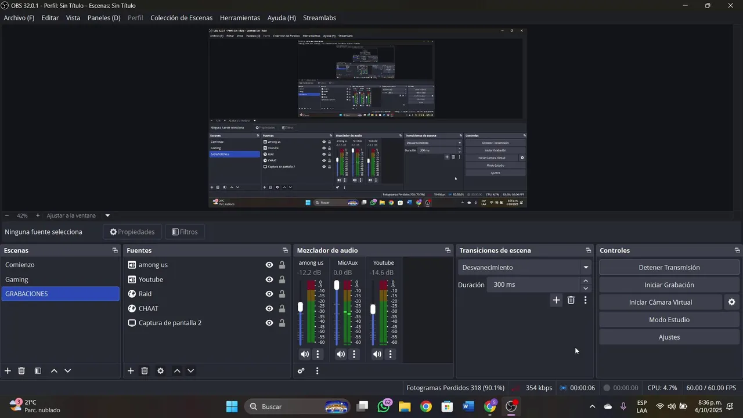Image resolution: width=743 pixels, height=418 pixels.
Task: Open audio mixer menu dots at bottom
Action: pos(317,371)
